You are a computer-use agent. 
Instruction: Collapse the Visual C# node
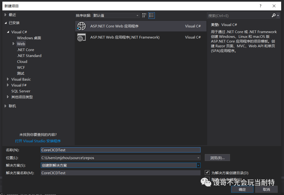pyautogui.click(x=8, y=32)
